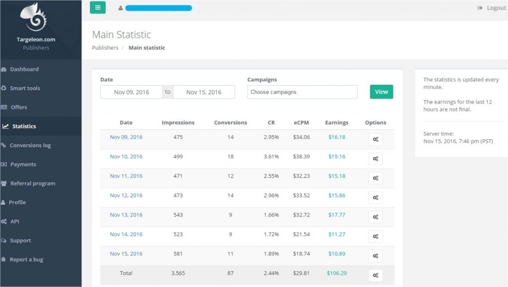
Task: Click the Targeleon chameleon logo
Action: 36,17
